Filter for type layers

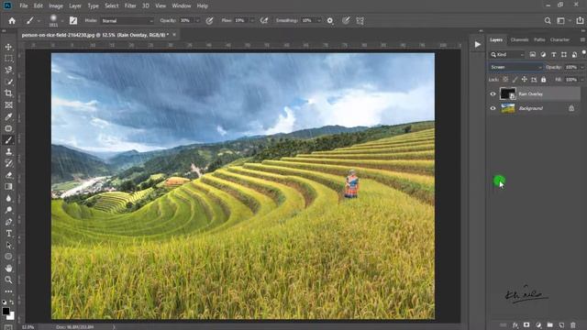pyautogui.click(x=553, y=55)
